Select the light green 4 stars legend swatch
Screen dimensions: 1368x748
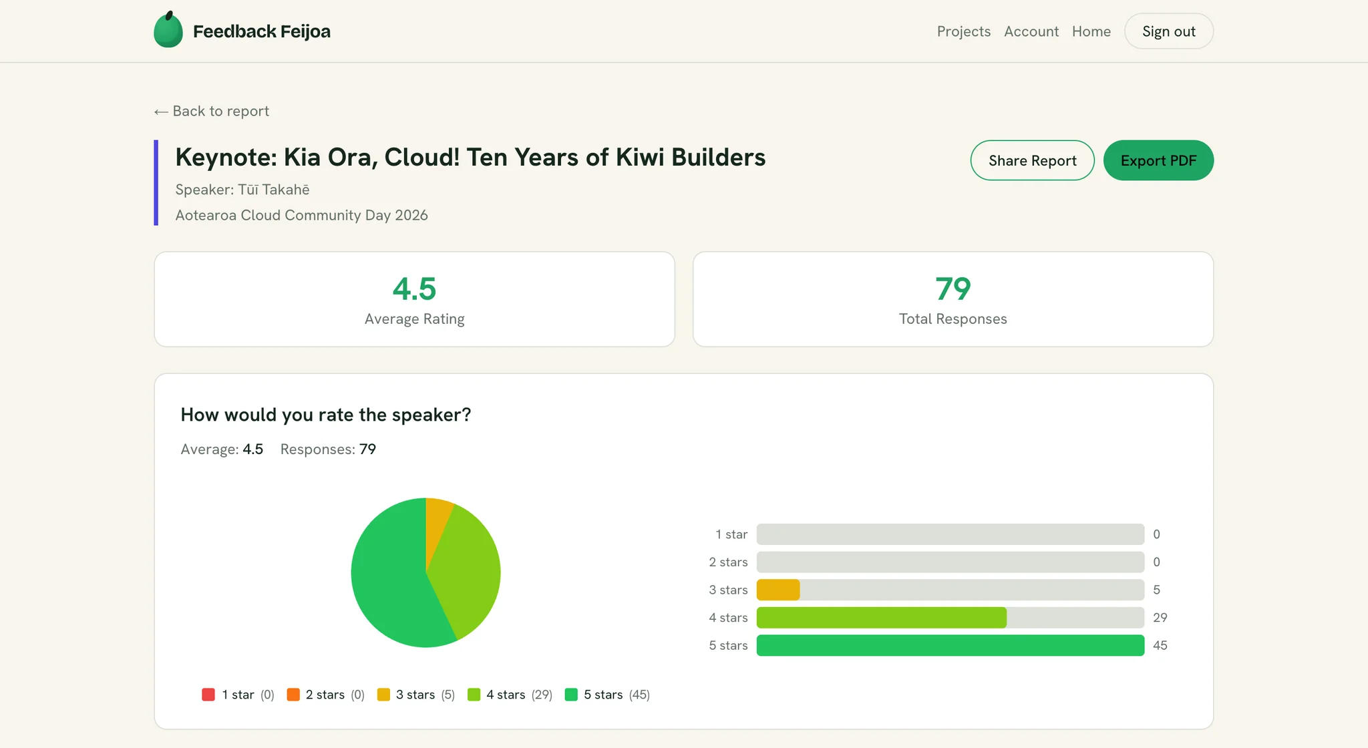pos(474,695)
